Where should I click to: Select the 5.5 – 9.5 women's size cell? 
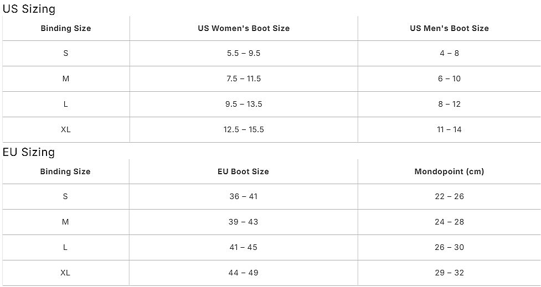pos(244,53)
